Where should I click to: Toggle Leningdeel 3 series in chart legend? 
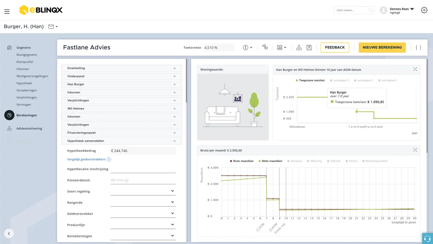coord(340,80)
